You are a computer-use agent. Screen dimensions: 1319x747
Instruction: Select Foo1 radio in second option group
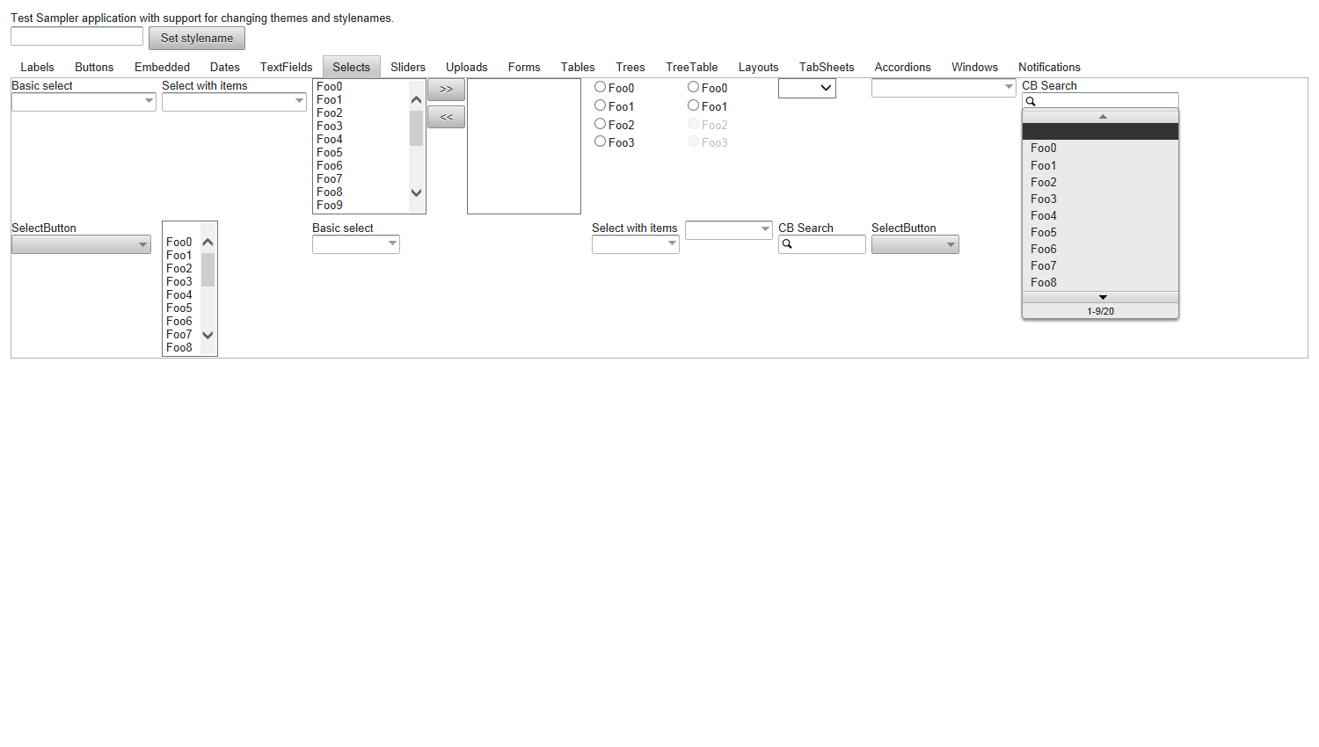694,105
